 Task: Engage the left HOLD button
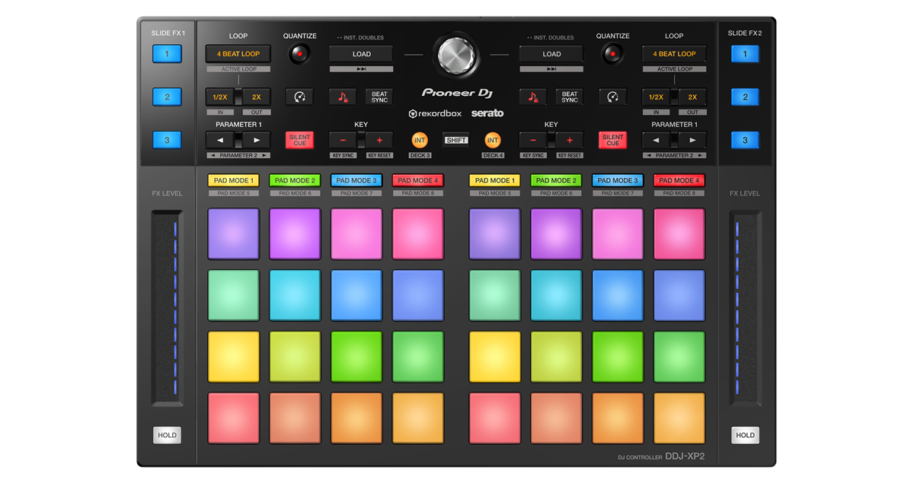tap(168, 435)
